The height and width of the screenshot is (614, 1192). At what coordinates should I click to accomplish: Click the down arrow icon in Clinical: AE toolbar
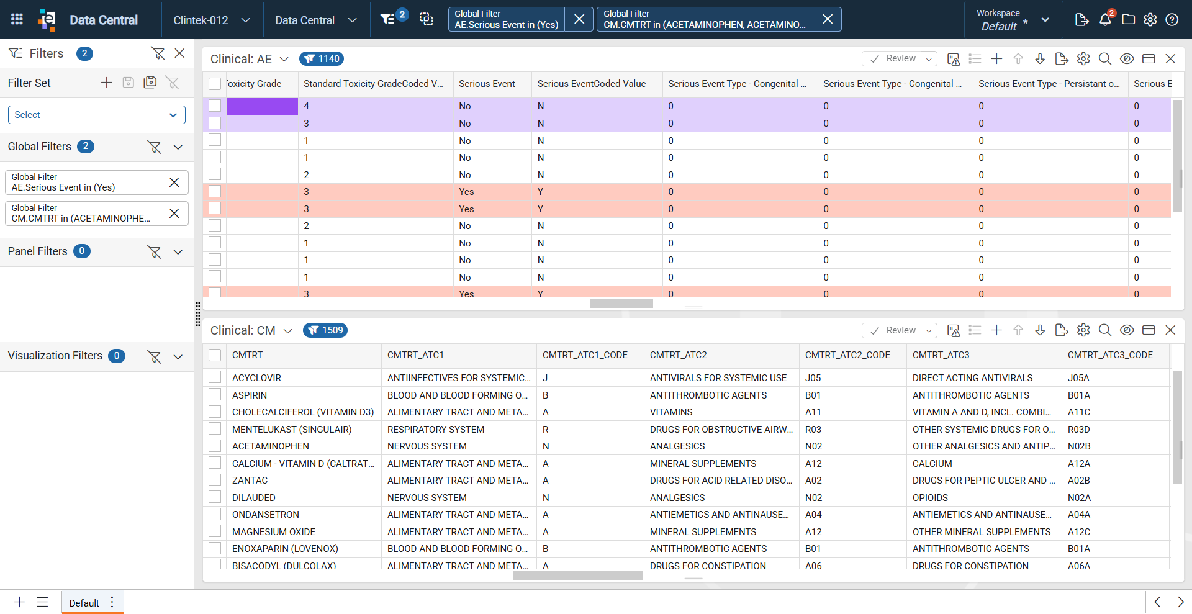[x=1040, y=58]
